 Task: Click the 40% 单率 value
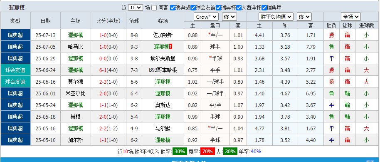point(256,152)
